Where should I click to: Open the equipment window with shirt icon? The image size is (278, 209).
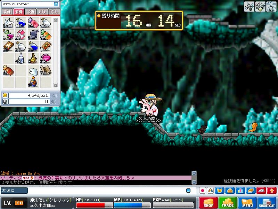click(x=220, y=191)
